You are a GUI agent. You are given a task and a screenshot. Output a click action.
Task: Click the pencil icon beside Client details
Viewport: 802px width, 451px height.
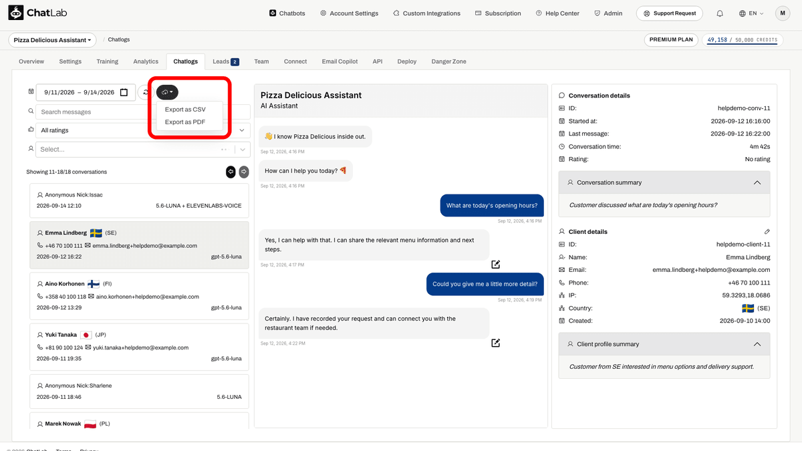pos(767,231)
